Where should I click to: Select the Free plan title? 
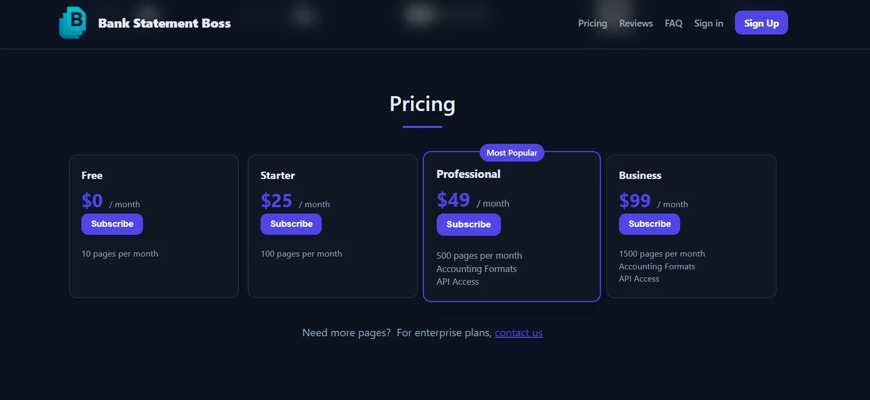(92, 176)
